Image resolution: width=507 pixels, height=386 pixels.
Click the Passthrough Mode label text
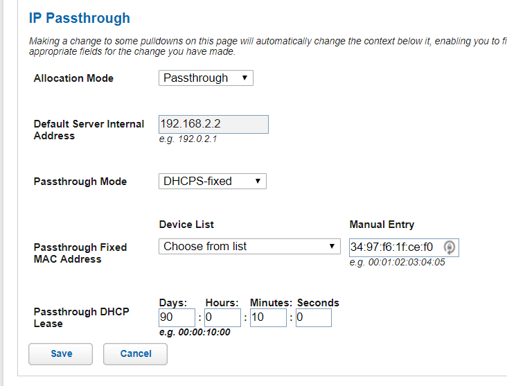[80, 182]
